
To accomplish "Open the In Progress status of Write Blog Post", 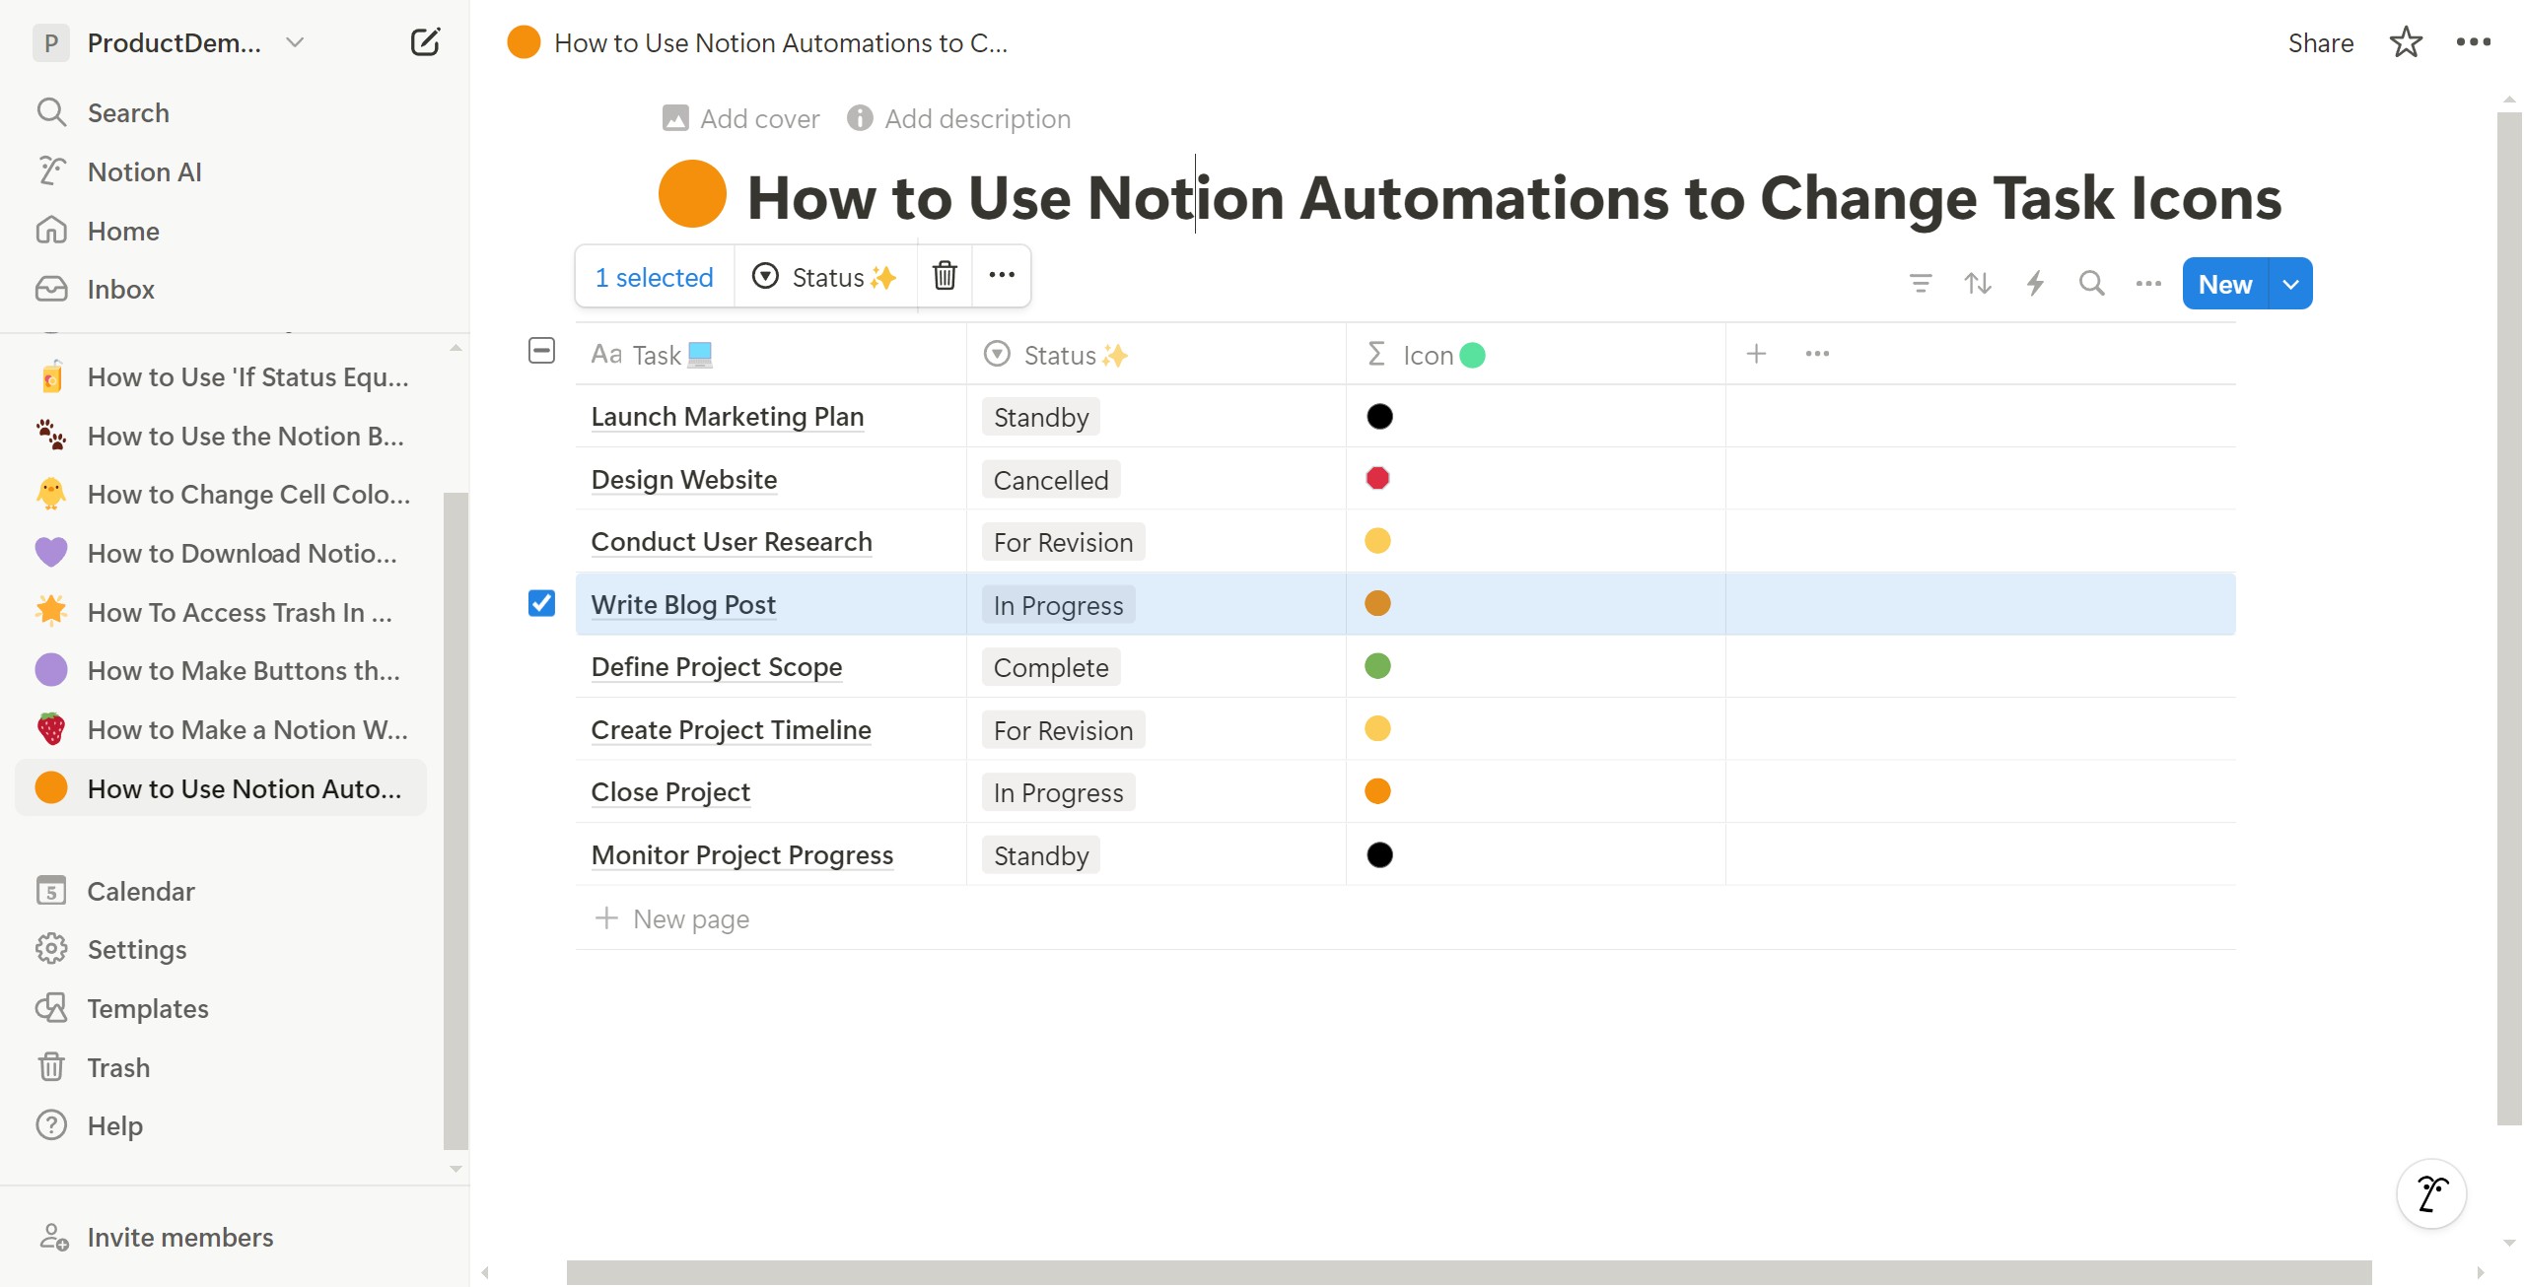I will (1058, 605).
